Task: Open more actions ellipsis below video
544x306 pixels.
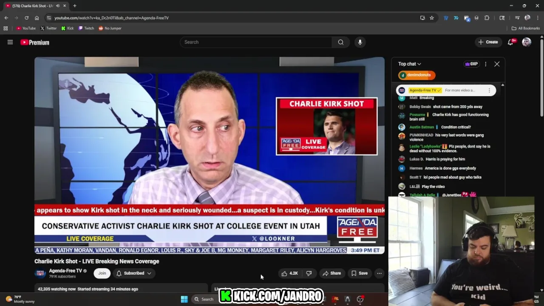Action: pos(379,273)
